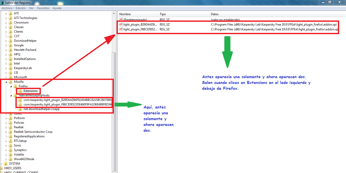Expand the Google key
346x173 pixels.
pyautogui.click(x=7, y=45)
